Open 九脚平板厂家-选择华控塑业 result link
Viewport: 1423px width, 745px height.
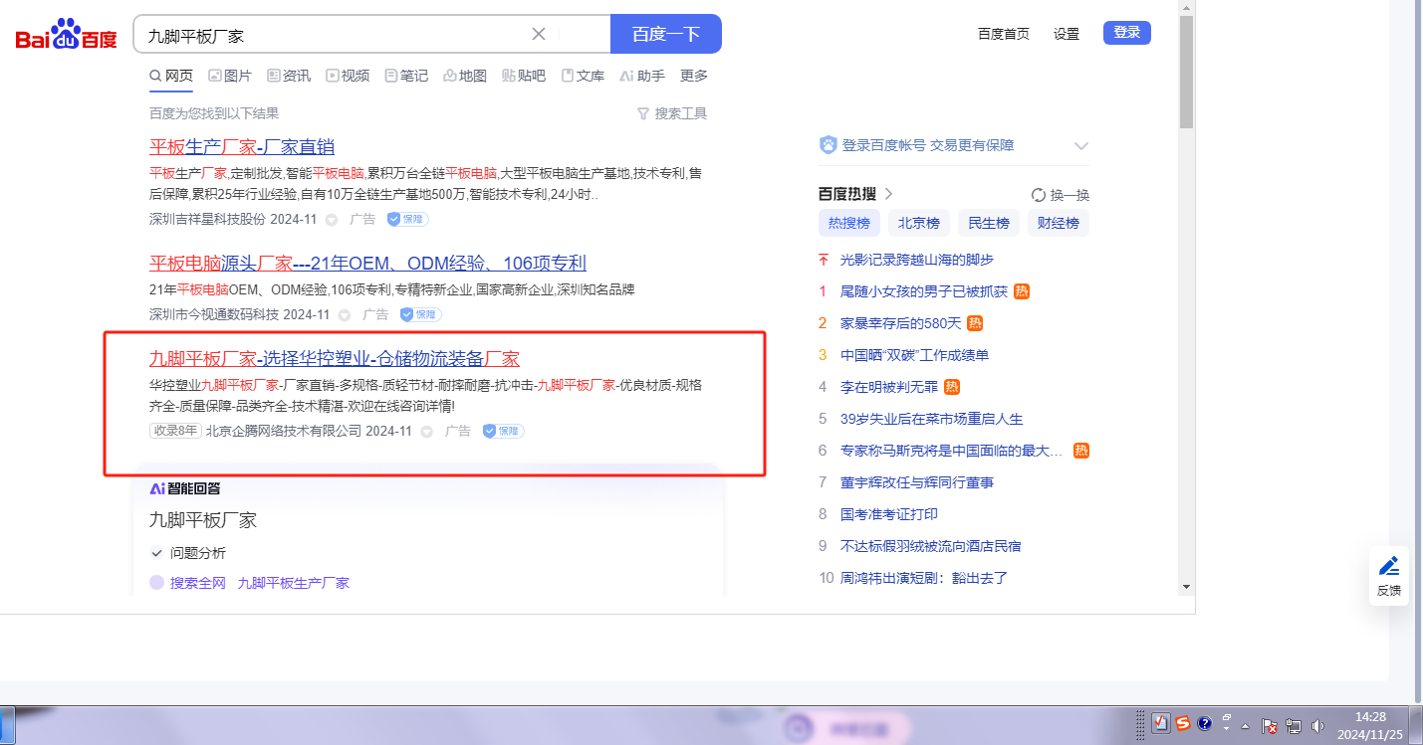(x=334, y=359)
